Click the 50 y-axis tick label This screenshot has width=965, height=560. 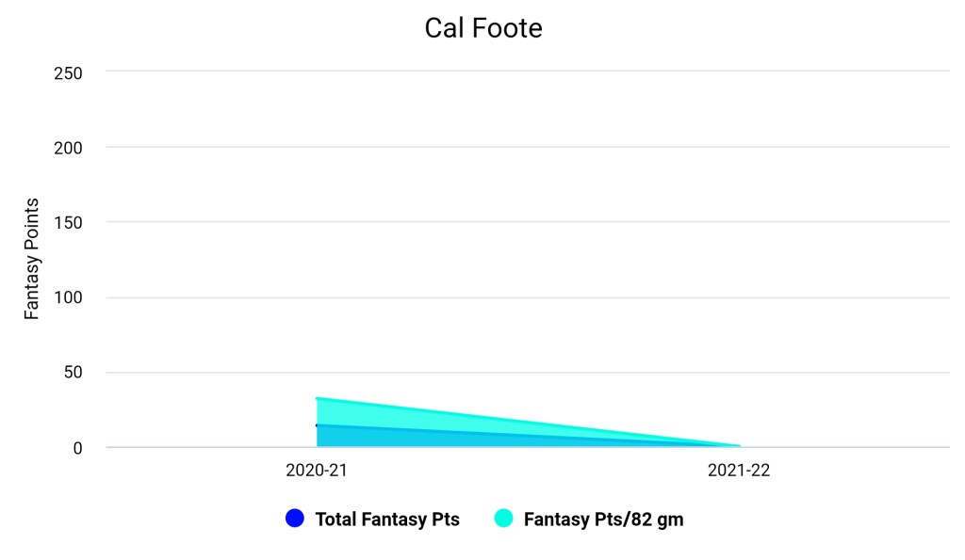coord(74,373)
